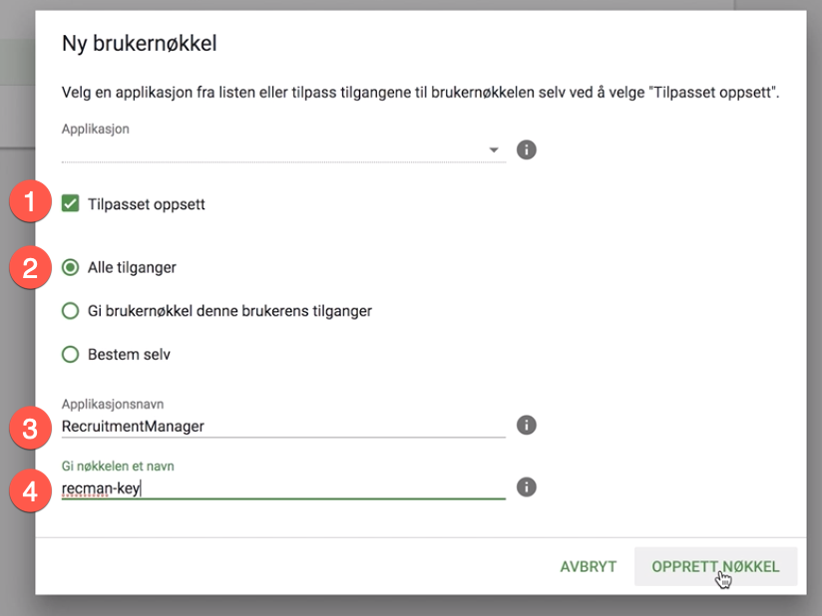This screenshot has height=616, width=822.
Task: Click the Applikasjonsnavn text field
Action: click(x=282, y=427)
